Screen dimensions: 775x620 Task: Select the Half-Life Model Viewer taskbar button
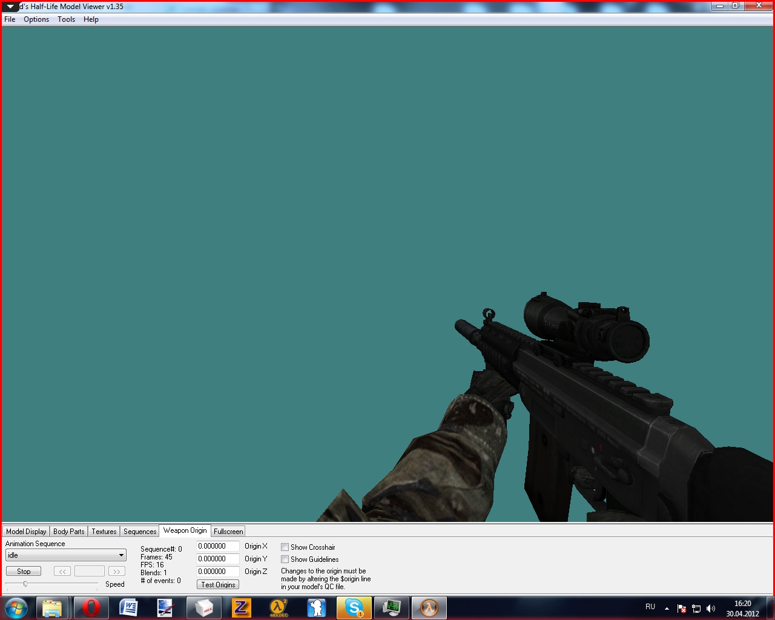pos(429,607)
